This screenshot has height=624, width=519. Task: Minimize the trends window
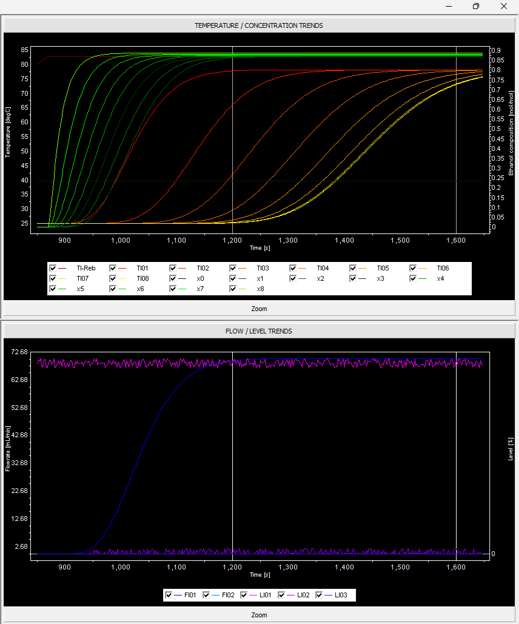448,6
